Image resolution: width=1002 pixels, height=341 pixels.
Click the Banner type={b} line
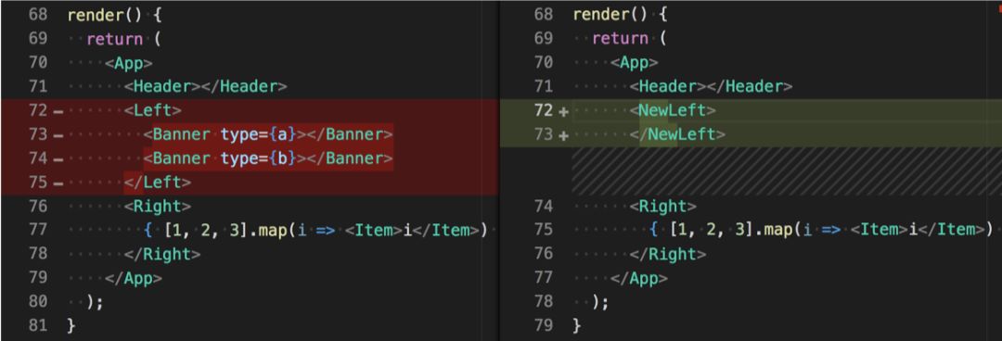click(268, 158)
